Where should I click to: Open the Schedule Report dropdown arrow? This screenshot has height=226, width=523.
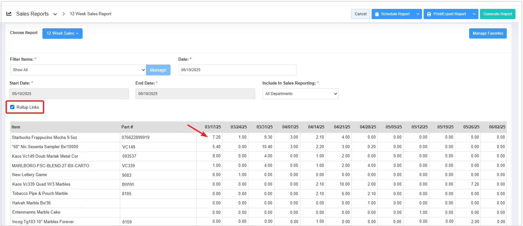[x=418, y=14]
